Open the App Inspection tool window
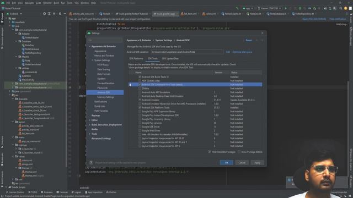The height and width of the screenshot is (198, 353). (94, 192)
